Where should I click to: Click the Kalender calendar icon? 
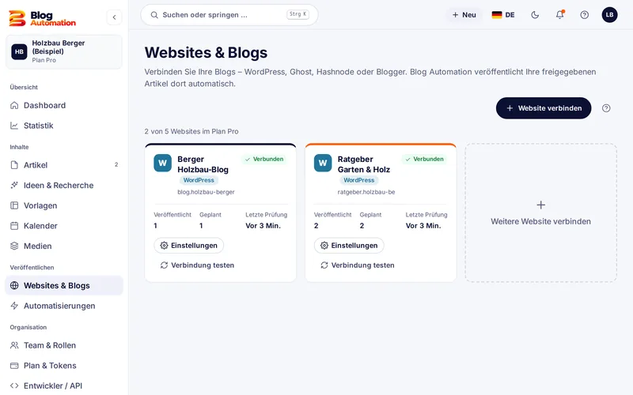coord(14,226)
